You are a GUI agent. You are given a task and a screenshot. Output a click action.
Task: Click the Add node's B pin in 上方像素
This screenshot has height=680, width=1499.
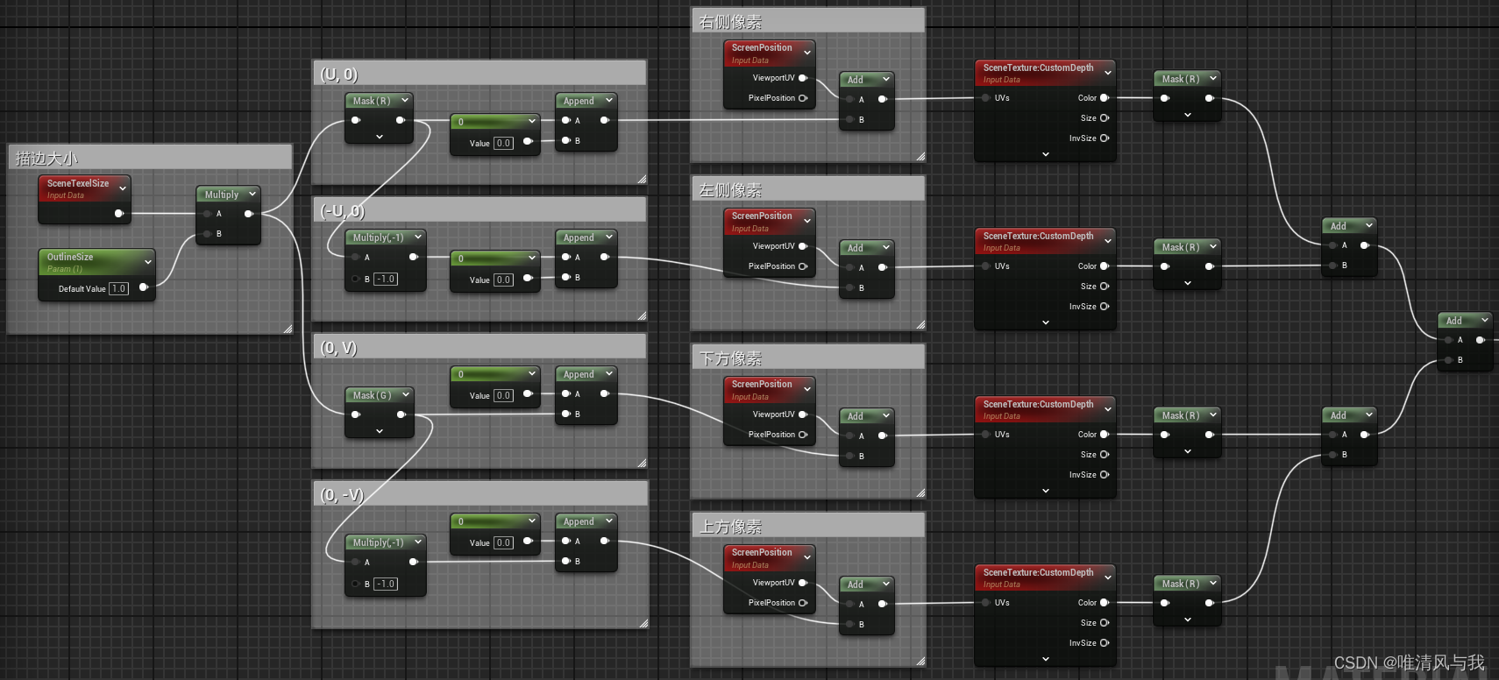[x=849, y=625]
